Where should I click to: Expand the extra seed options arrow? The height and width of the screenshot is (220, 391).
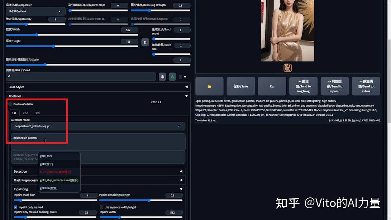tap(185, 77)
